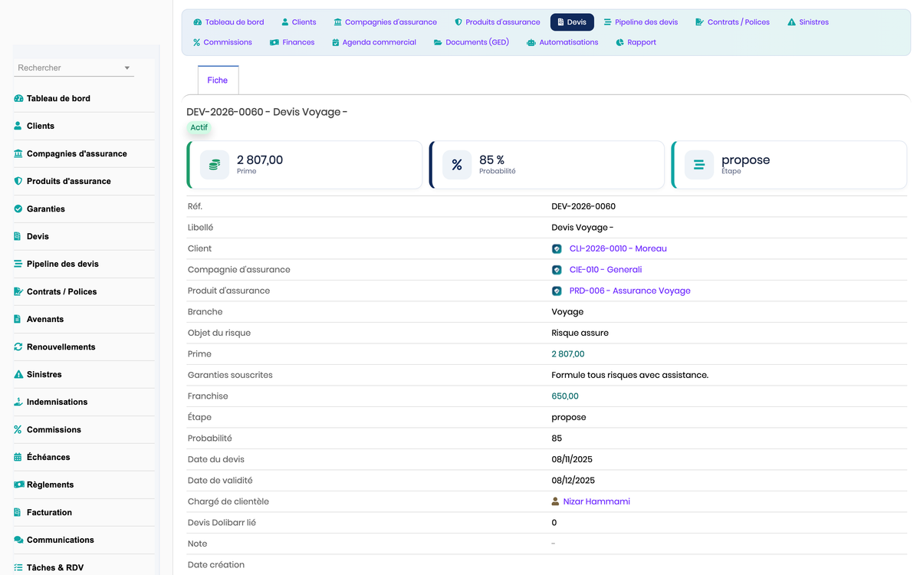This screenshot has width=920, height=575.
Task: Click the Franchise value 650,00
Action: pos(565,396)
